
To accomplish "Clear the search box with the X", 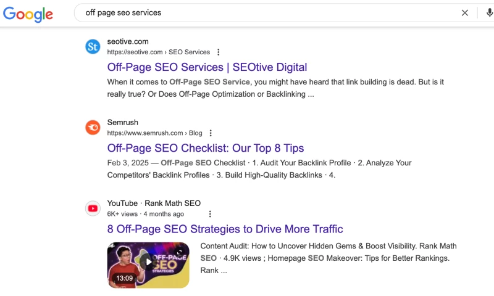I will tap(465, 13).
